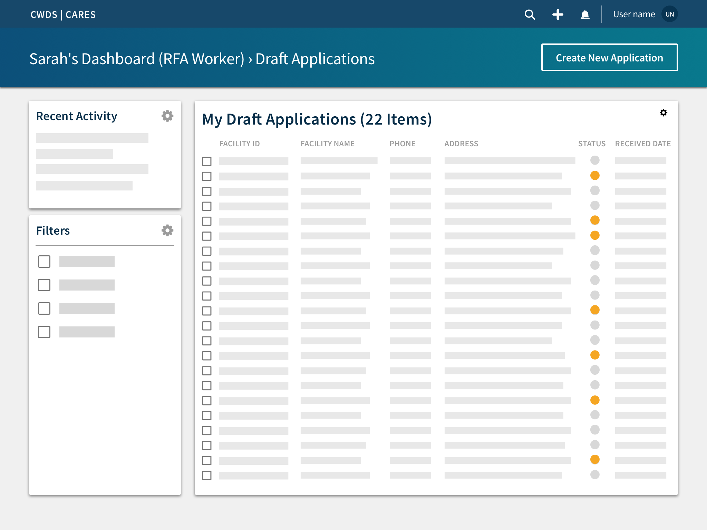
Task: Open My Draft Applications gear settings
Action: (x=663, y=113)
